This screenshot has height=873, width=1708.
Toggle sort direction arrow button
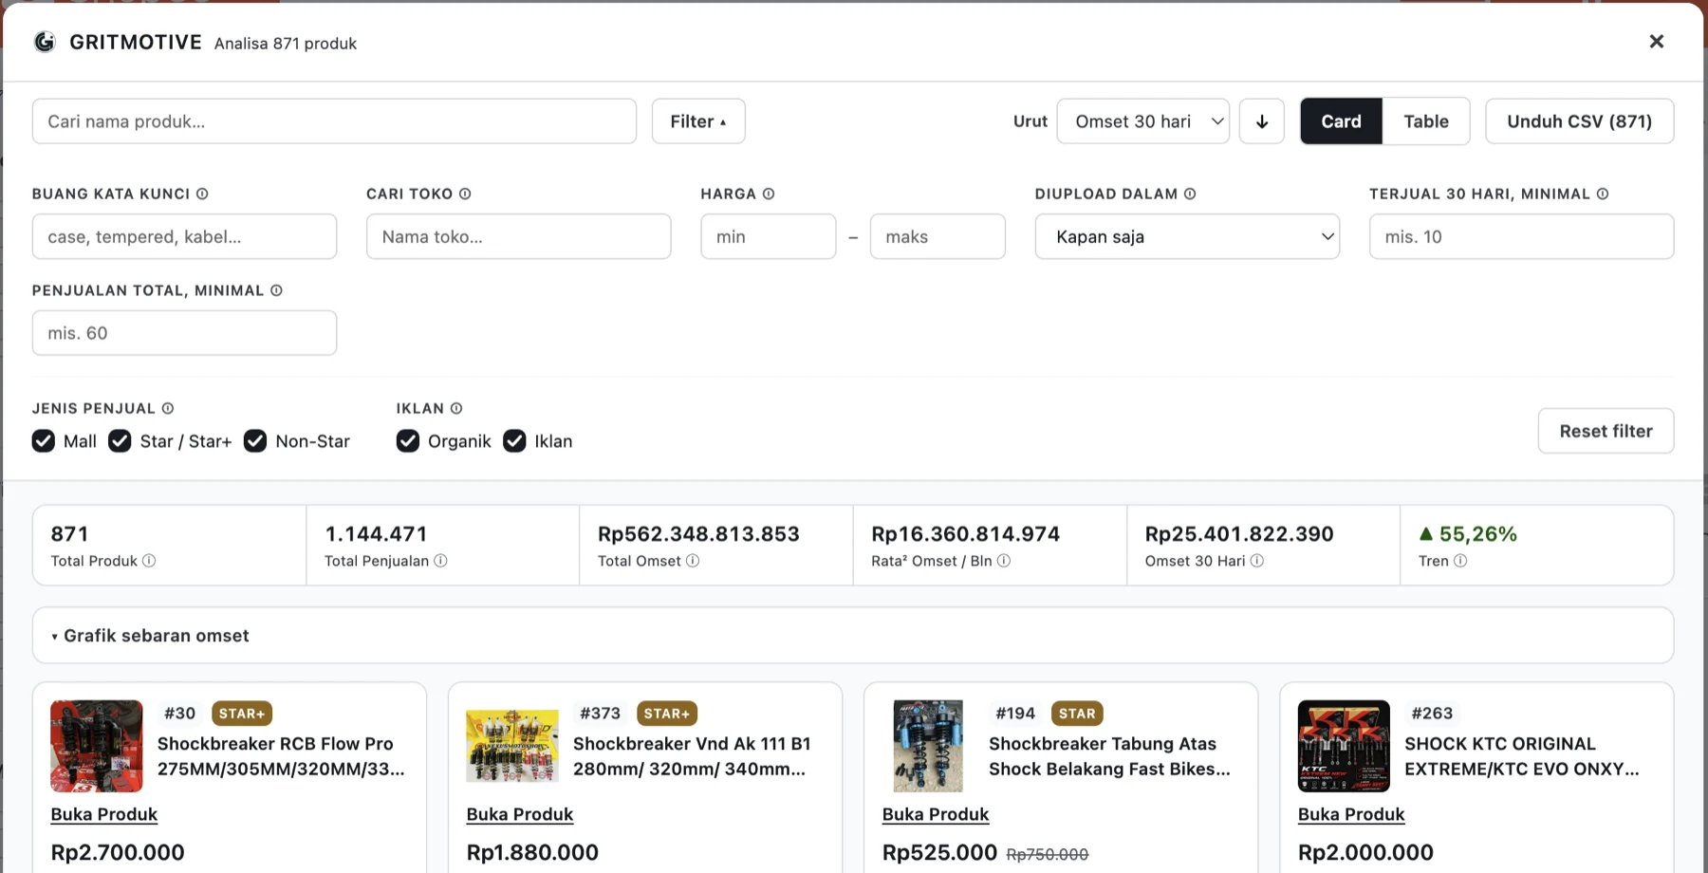click(1262, 121)
